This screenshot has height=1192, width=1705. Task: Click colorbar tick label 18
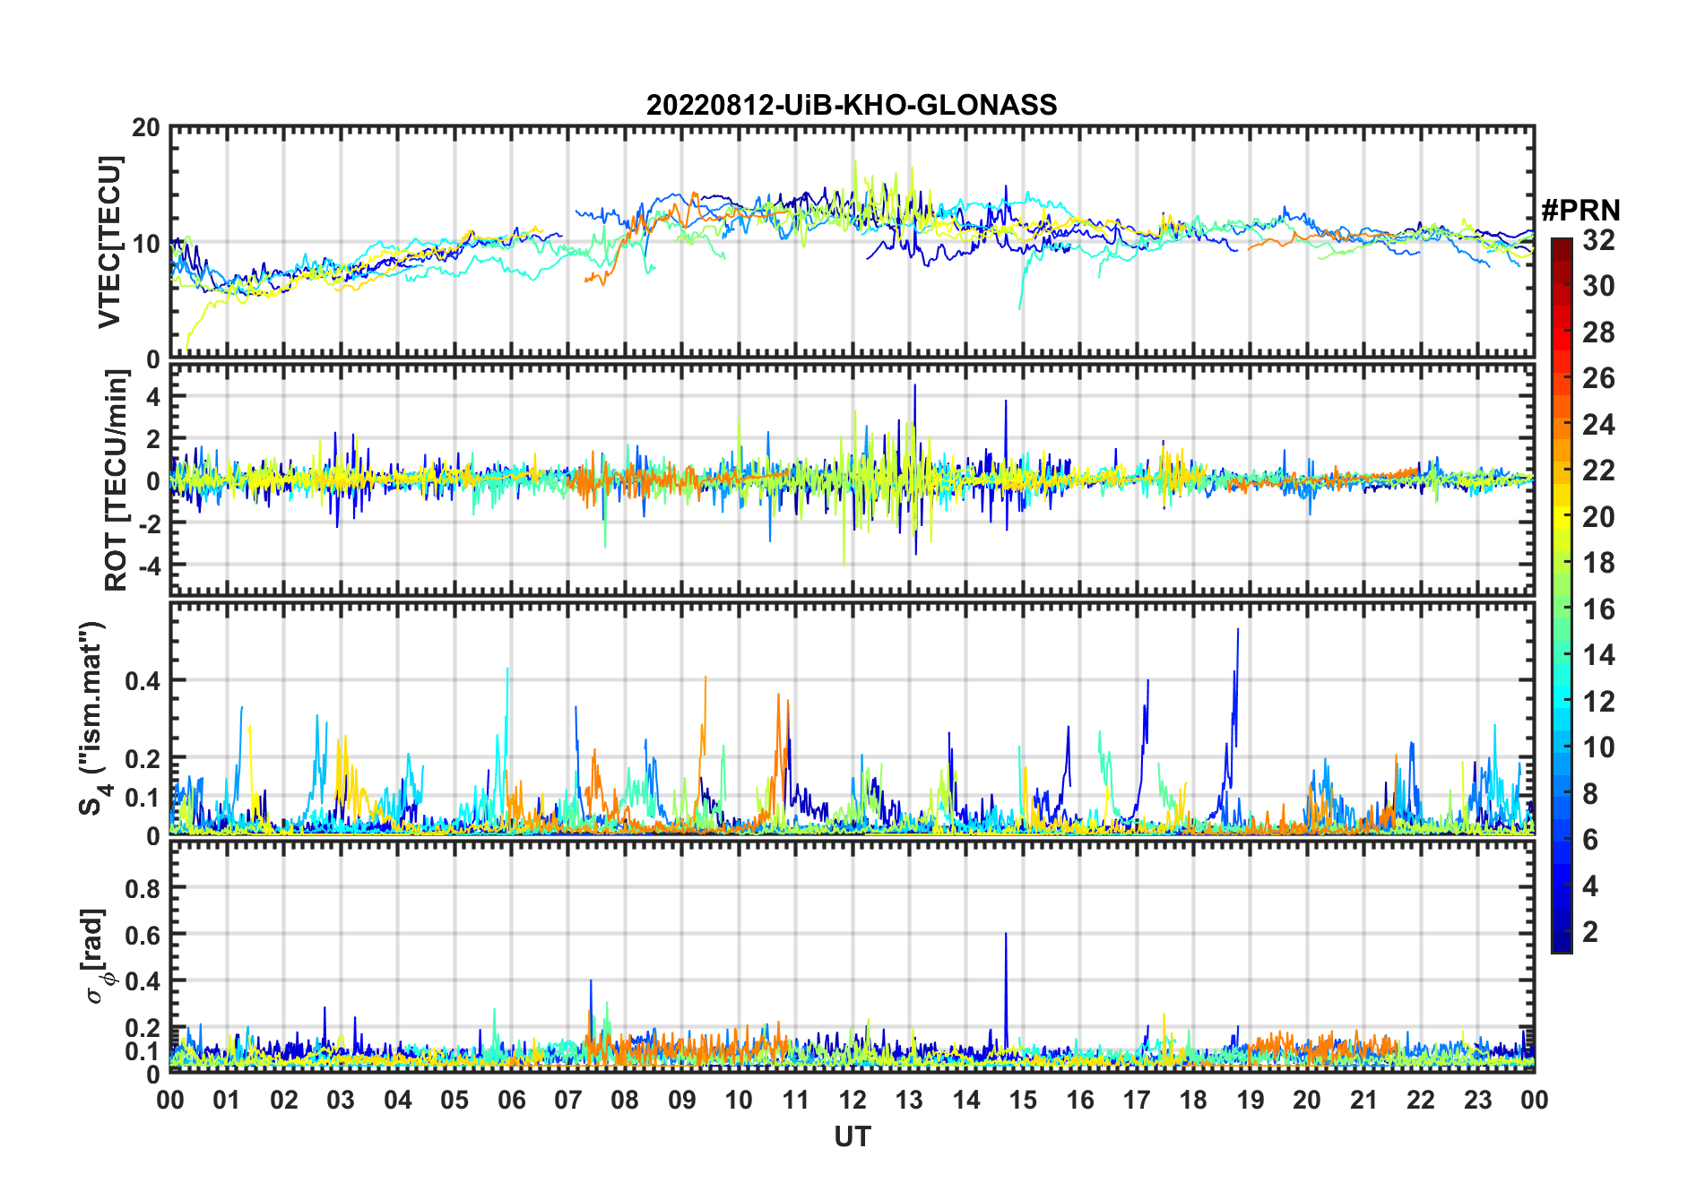pyautogui.click(x=1598, y=563)
